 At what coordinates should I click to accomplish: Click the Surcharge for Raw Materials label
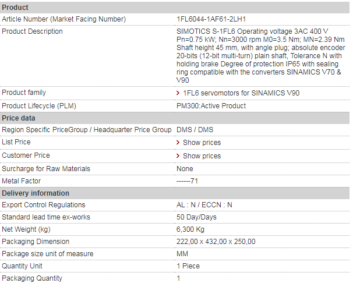point(46,169)
